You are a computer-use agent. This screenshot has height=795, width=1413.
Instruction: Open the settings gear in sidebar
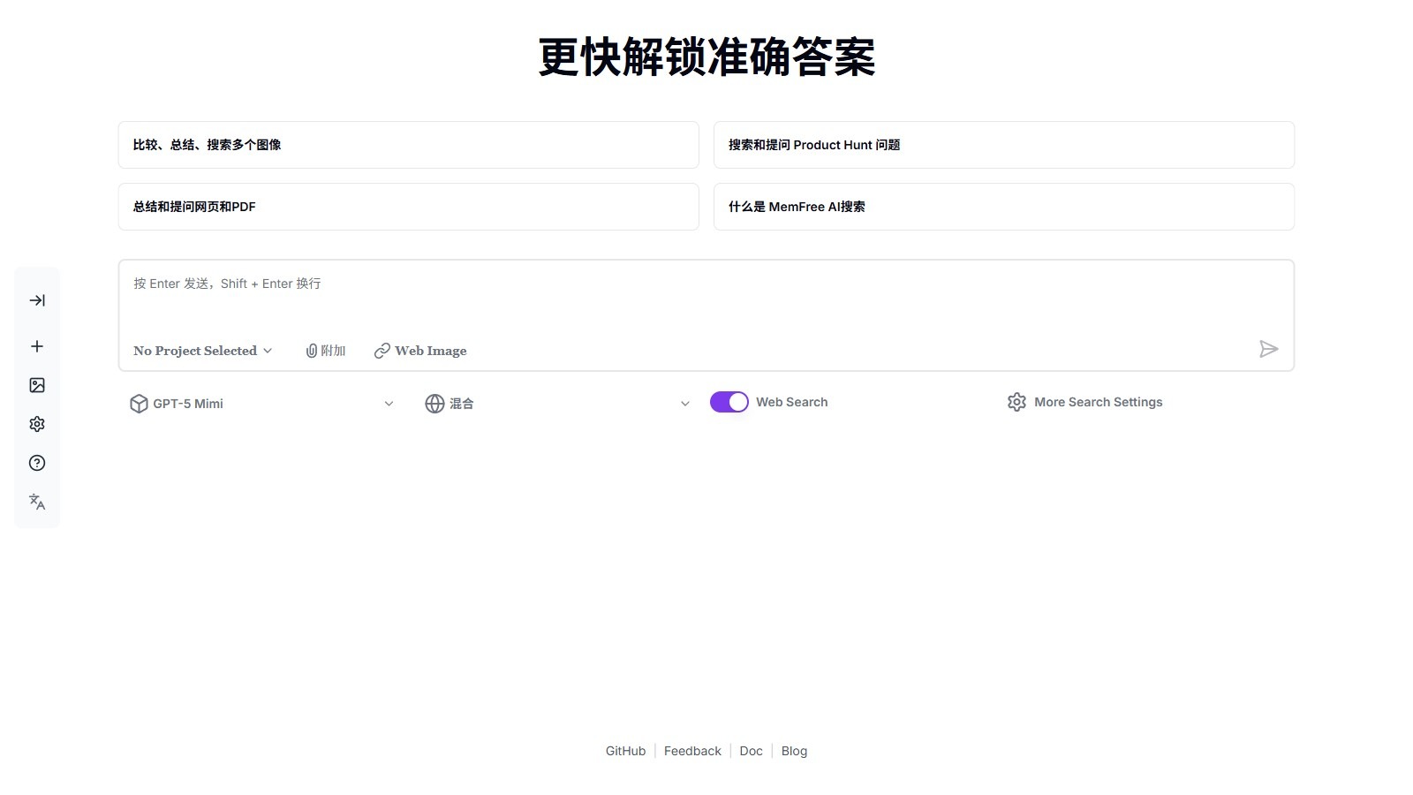click(x=36, y=423)
